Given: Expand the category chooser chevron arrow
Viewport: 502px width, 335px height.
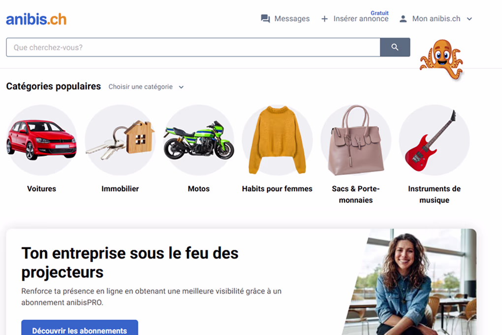Looking at the screenshot, I should click(181, 87).
